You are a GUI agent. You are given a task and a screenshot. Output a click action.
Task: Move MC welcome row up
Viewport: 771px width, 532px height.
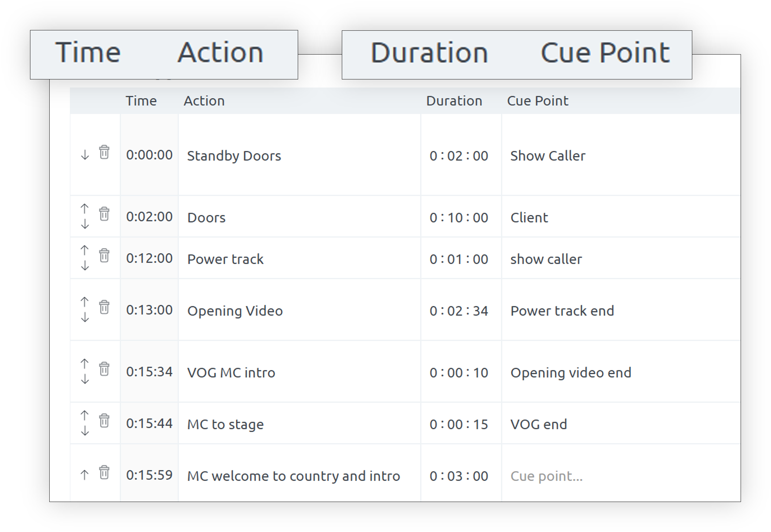click(85, 475)
